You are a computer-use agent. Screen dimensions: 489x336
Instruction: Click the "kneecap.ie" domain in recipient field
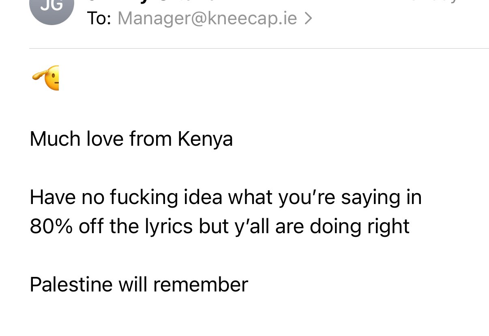pyautogui.click(x=252, y=19)
